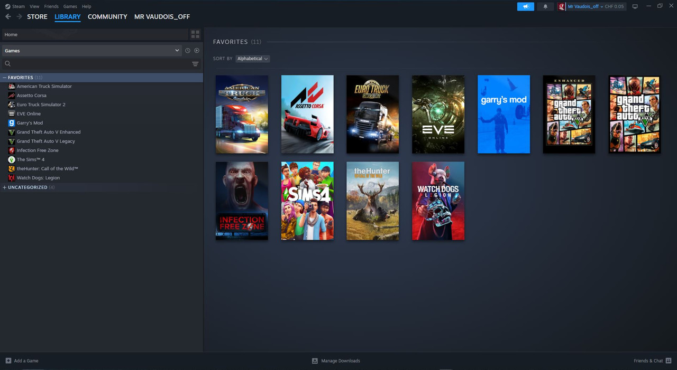The width and height of the screenshot is (677, 370).
Task: Open the announcements megaphone icon
Action: [526, 6]
